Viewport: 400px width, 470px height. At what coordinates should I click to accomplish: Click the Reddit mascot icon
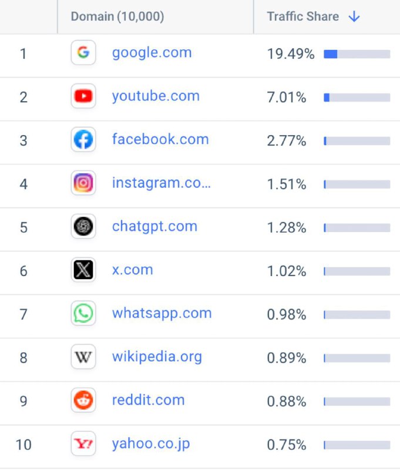[x=83, y=400]
